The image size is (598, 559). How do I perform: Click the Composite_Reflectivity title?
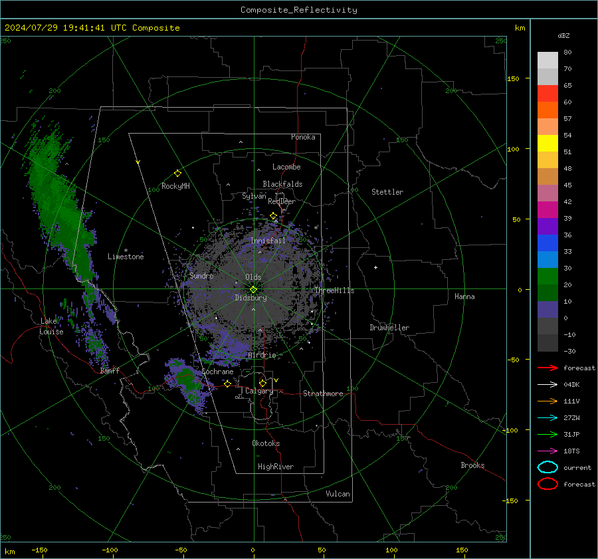pyautogui.click(x=299, y=10)
